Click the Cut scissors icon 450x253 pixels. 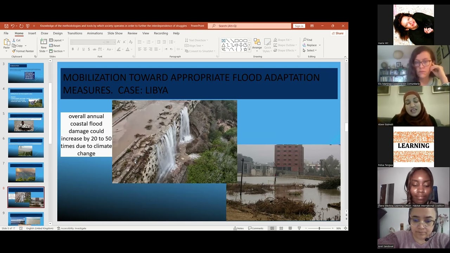click(14, 40)
